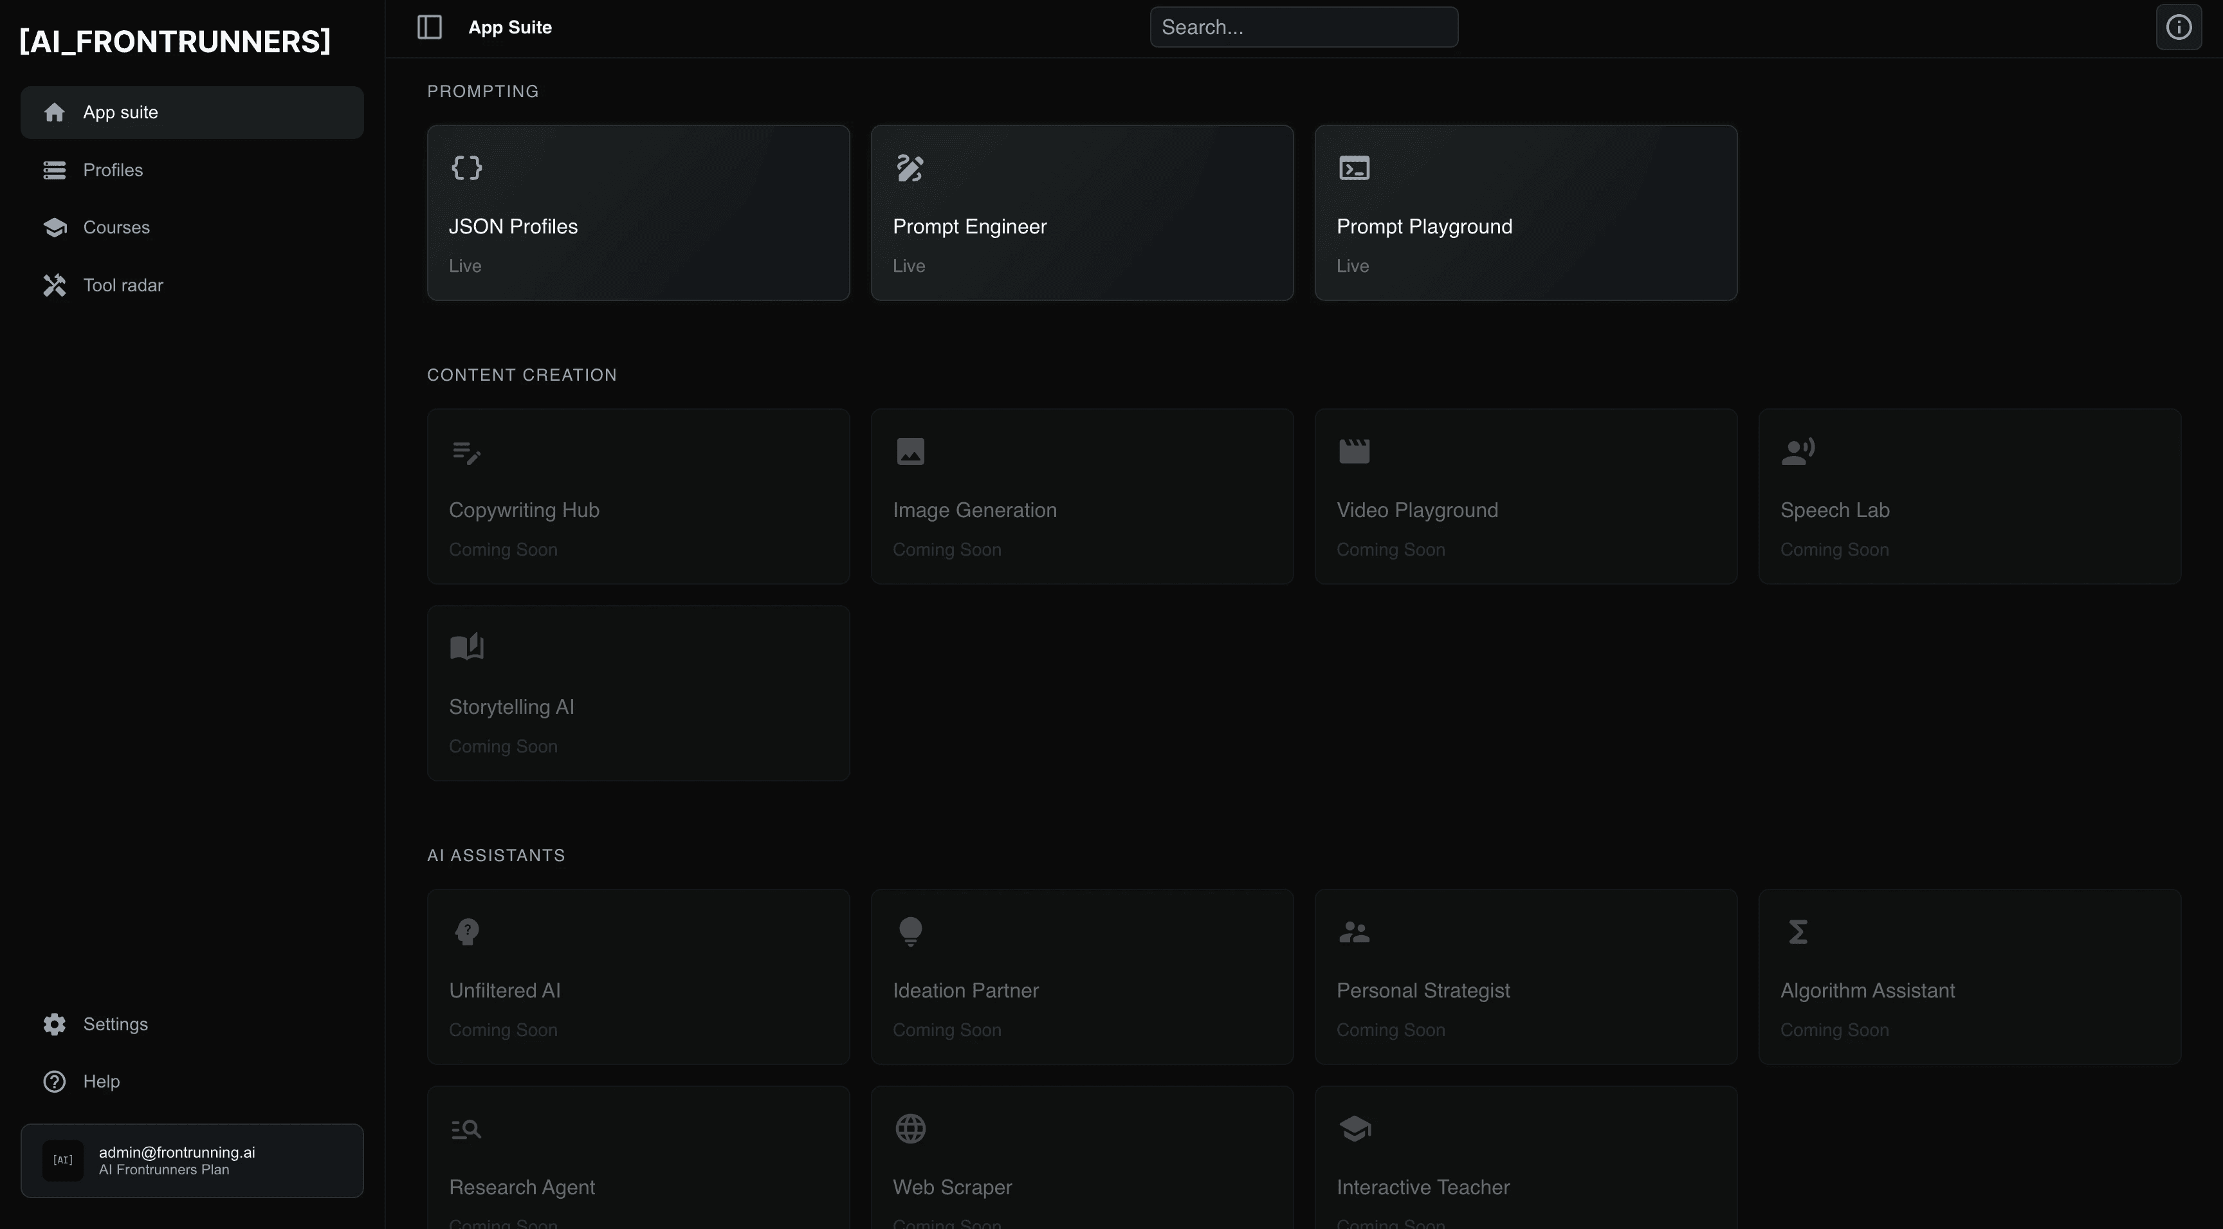Click the AI_FRONTRUNNERS logo

[x=175, y=41]
